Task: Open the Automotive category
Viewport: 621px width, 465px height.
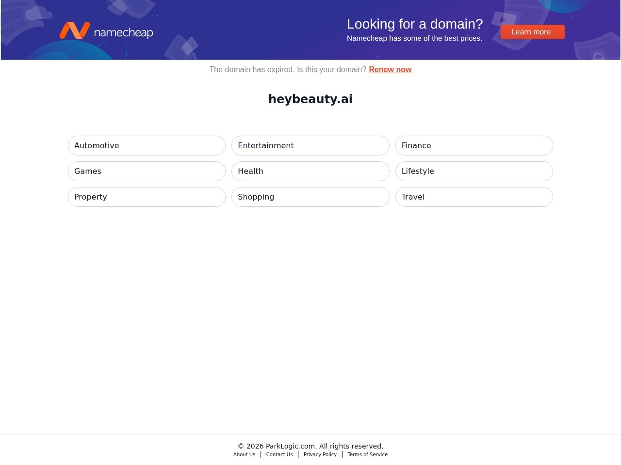Action: tap(147, 145)
